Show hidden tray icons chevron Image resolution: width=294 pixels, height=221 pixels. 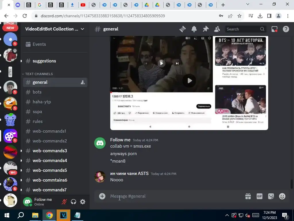click(227, 215)
